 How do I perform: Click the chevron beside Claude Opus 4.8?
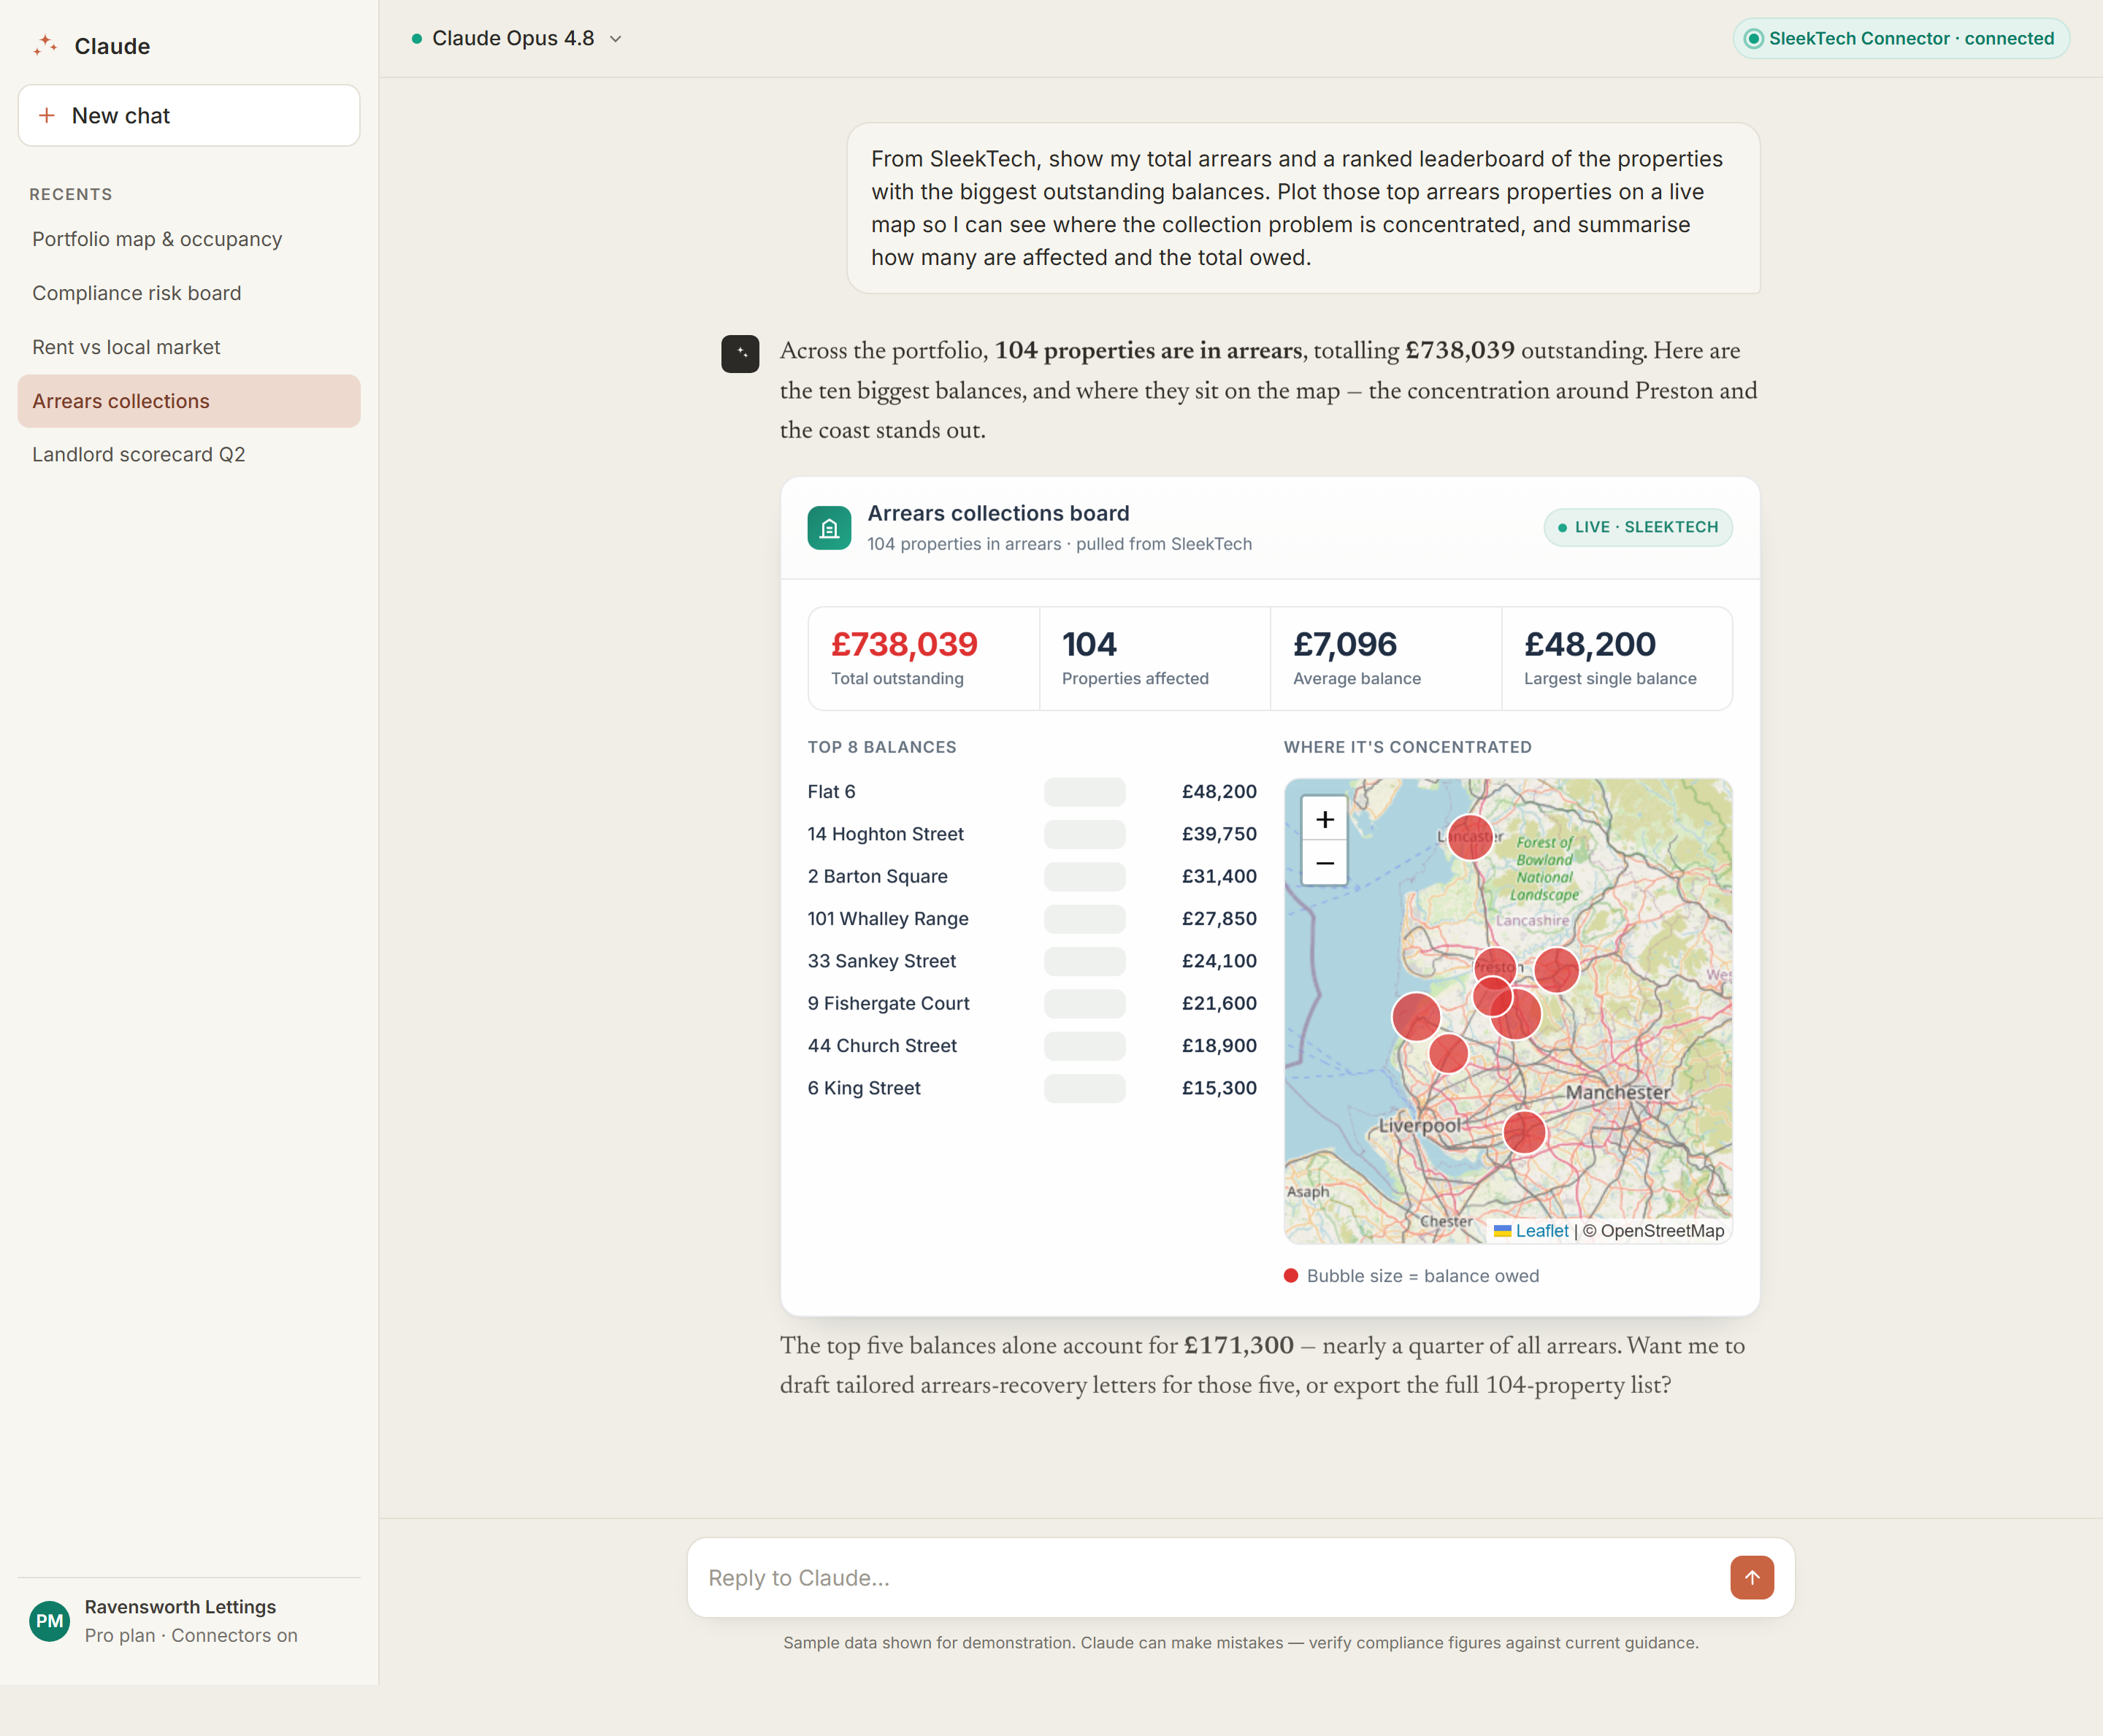(x=616, y=39)
